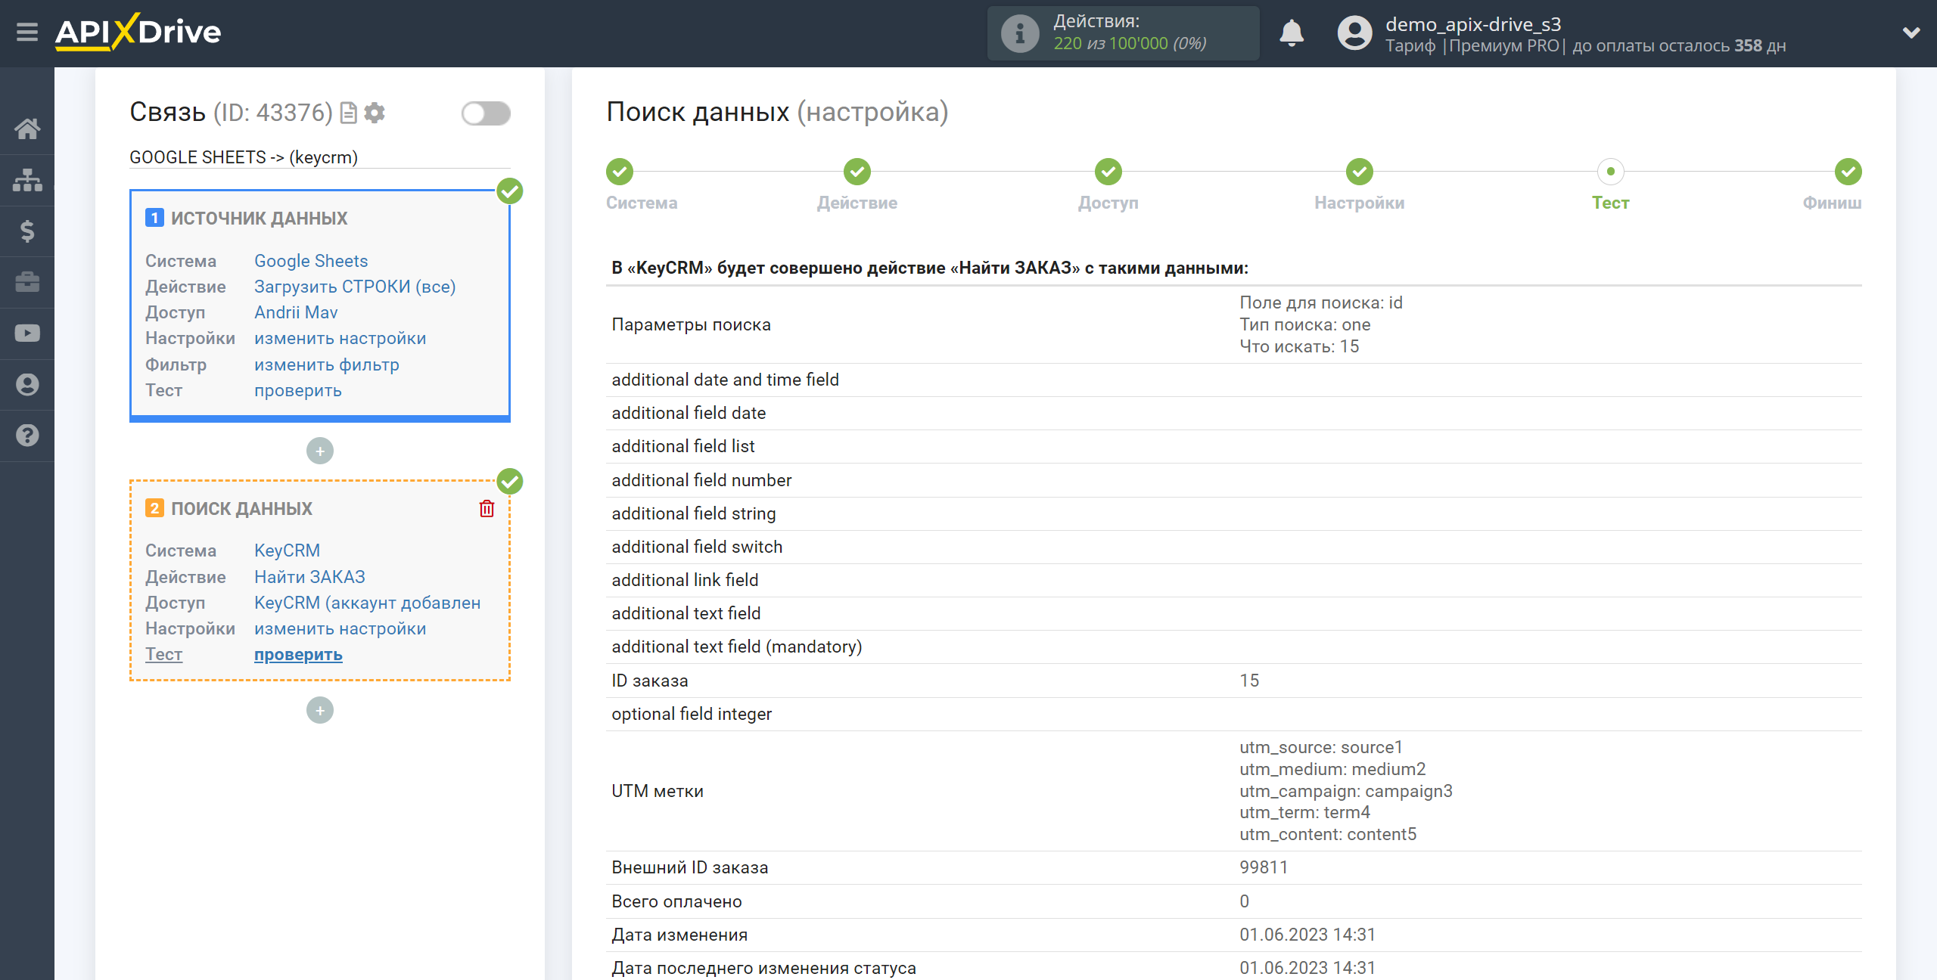Toggle the connection on/off switch

click(486, 113)
